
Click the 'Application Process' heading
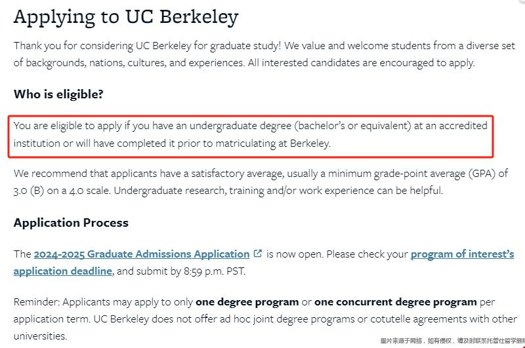71,223
